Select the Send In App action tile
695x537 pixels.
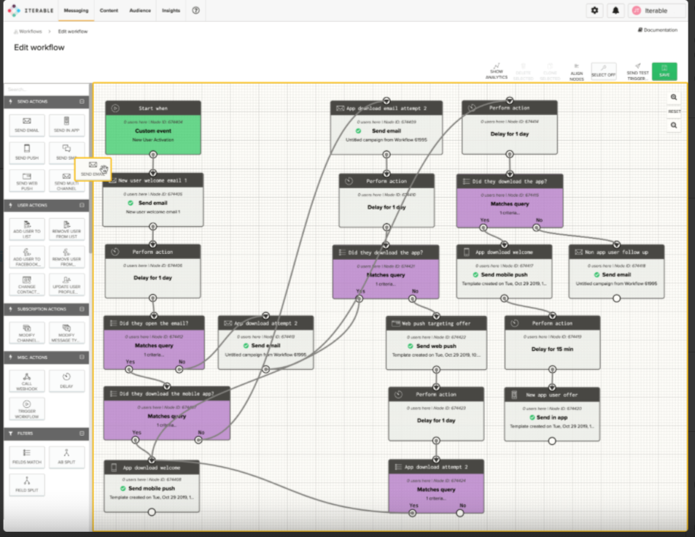tap(66, 125)
